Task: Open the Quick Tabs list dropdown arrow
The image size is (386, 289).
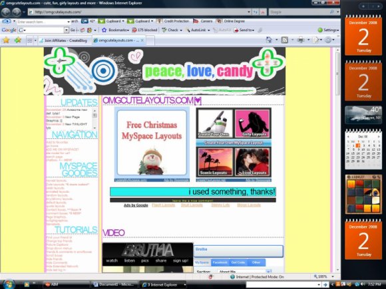Action: coord(35,41)
